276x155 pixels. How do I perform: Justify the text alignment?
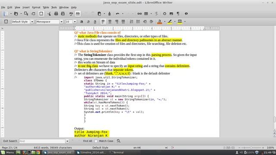click(x=123, y=22)
